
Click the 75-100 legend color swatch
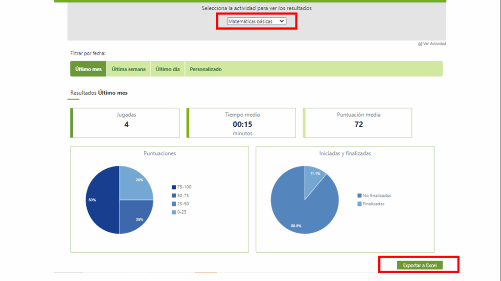[174, 187]
